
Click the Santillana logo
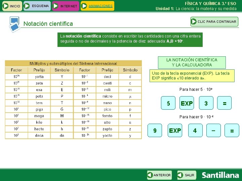pyautogui.click(x=220, y=175)
